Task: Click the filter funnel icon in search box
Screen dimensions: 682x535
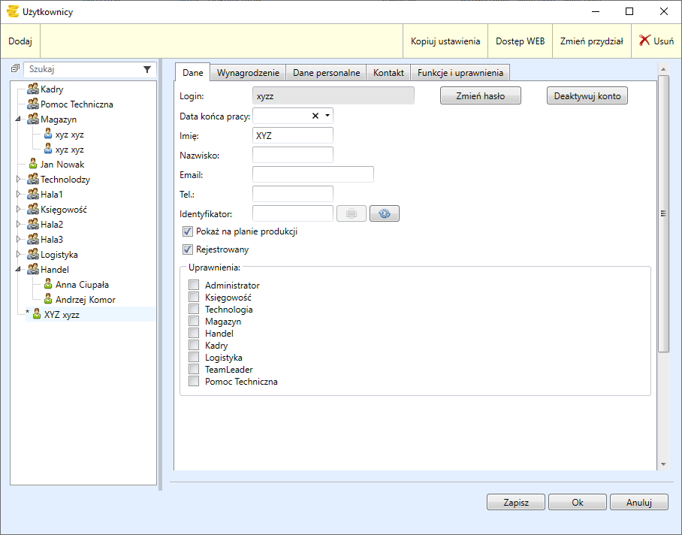Action: click(147, 69)
